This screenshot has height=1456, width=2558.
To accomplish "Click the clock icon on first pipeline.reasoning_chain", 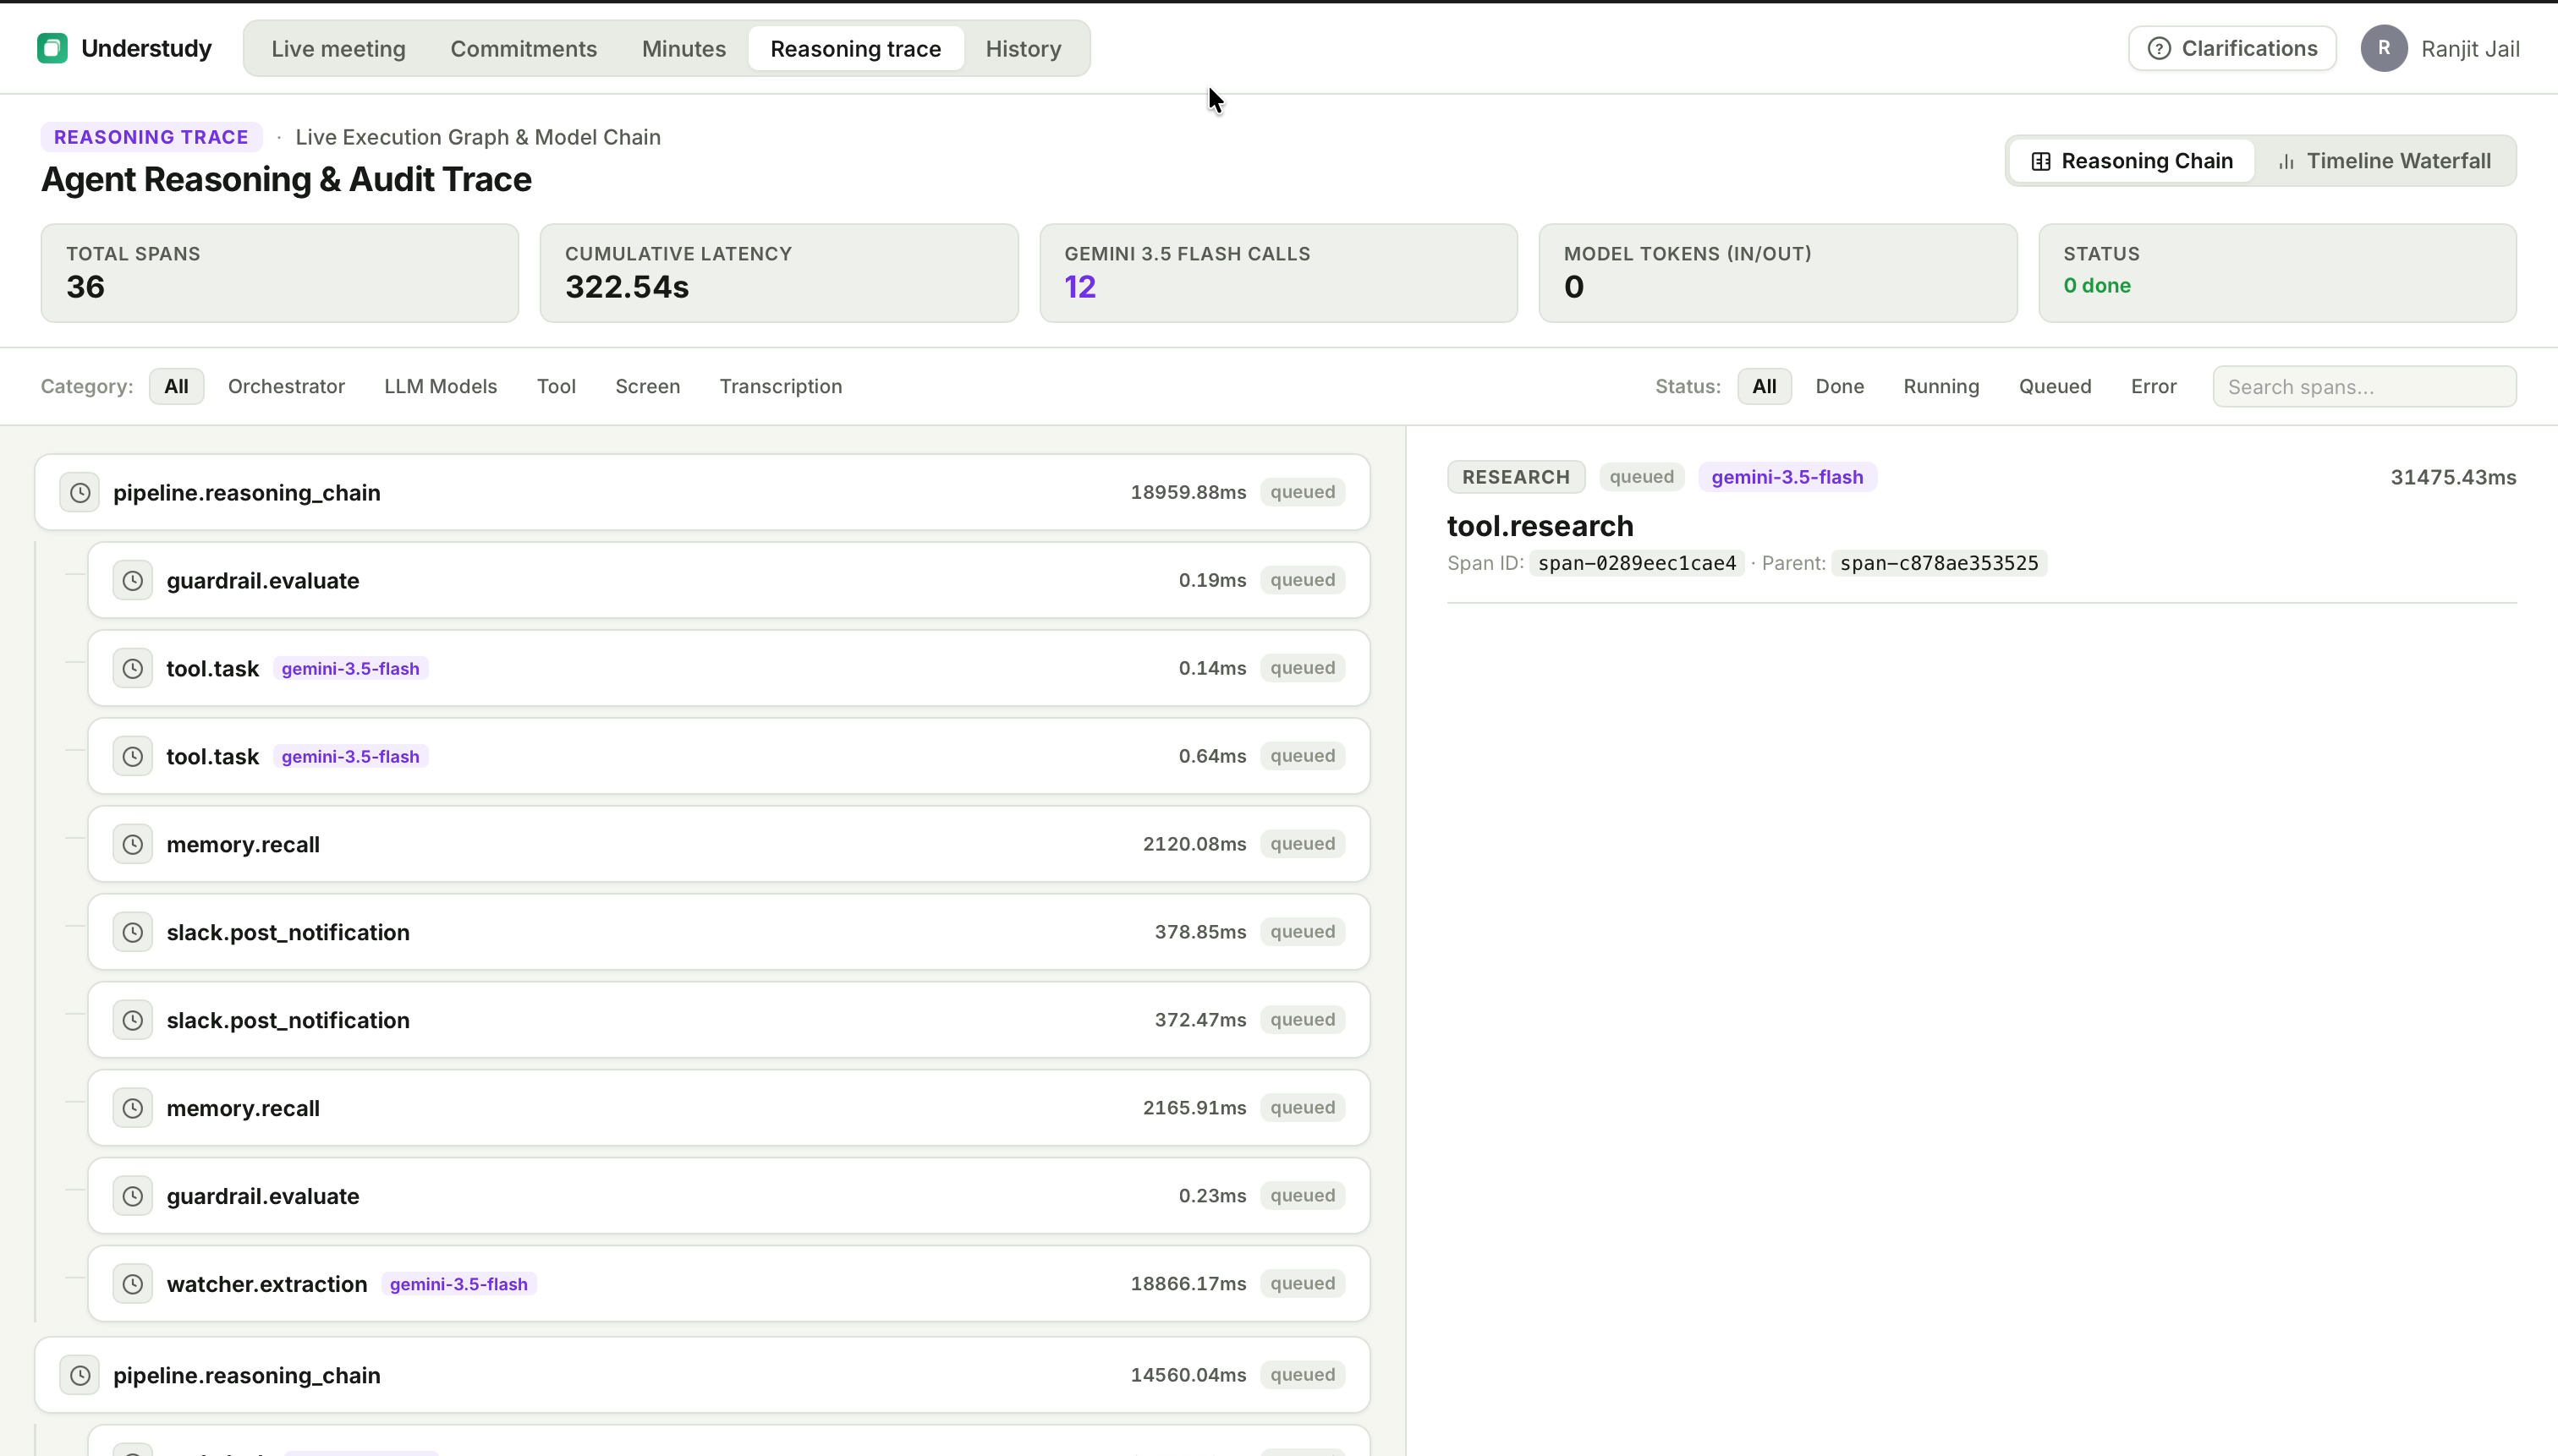I will (80, 492).
